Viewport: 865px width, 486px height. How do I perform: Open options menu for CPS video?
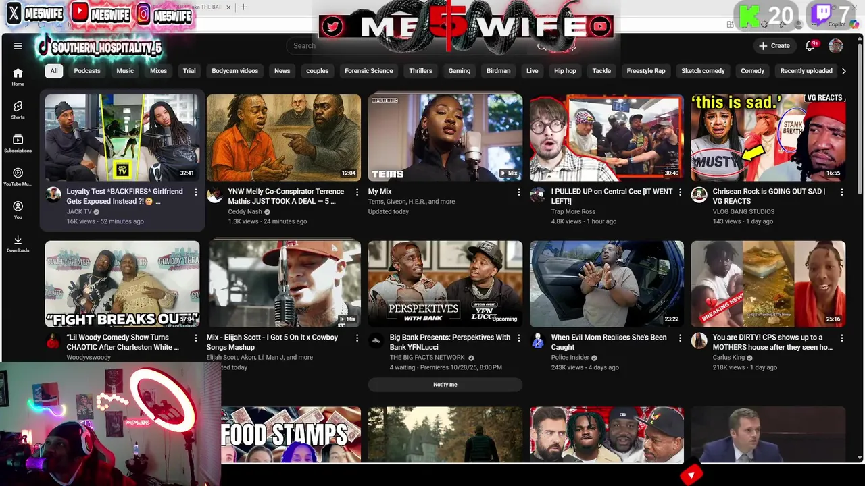842,338
